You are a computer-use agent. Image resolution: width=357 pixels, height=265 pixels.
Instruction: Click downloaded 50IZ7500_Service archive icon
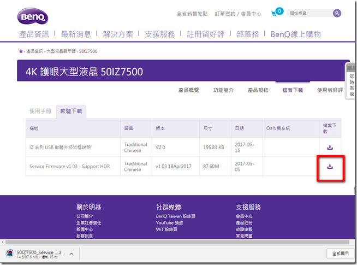tap(10, 254)
